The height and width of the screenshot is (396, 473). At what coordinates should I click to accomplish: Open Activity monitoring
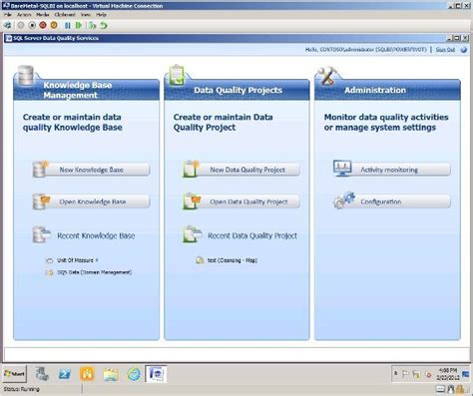(392, 170)
